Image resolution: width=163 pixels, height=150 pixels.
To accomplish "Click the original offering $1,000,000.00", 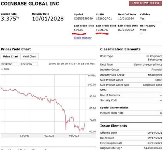I will [153, 148].
